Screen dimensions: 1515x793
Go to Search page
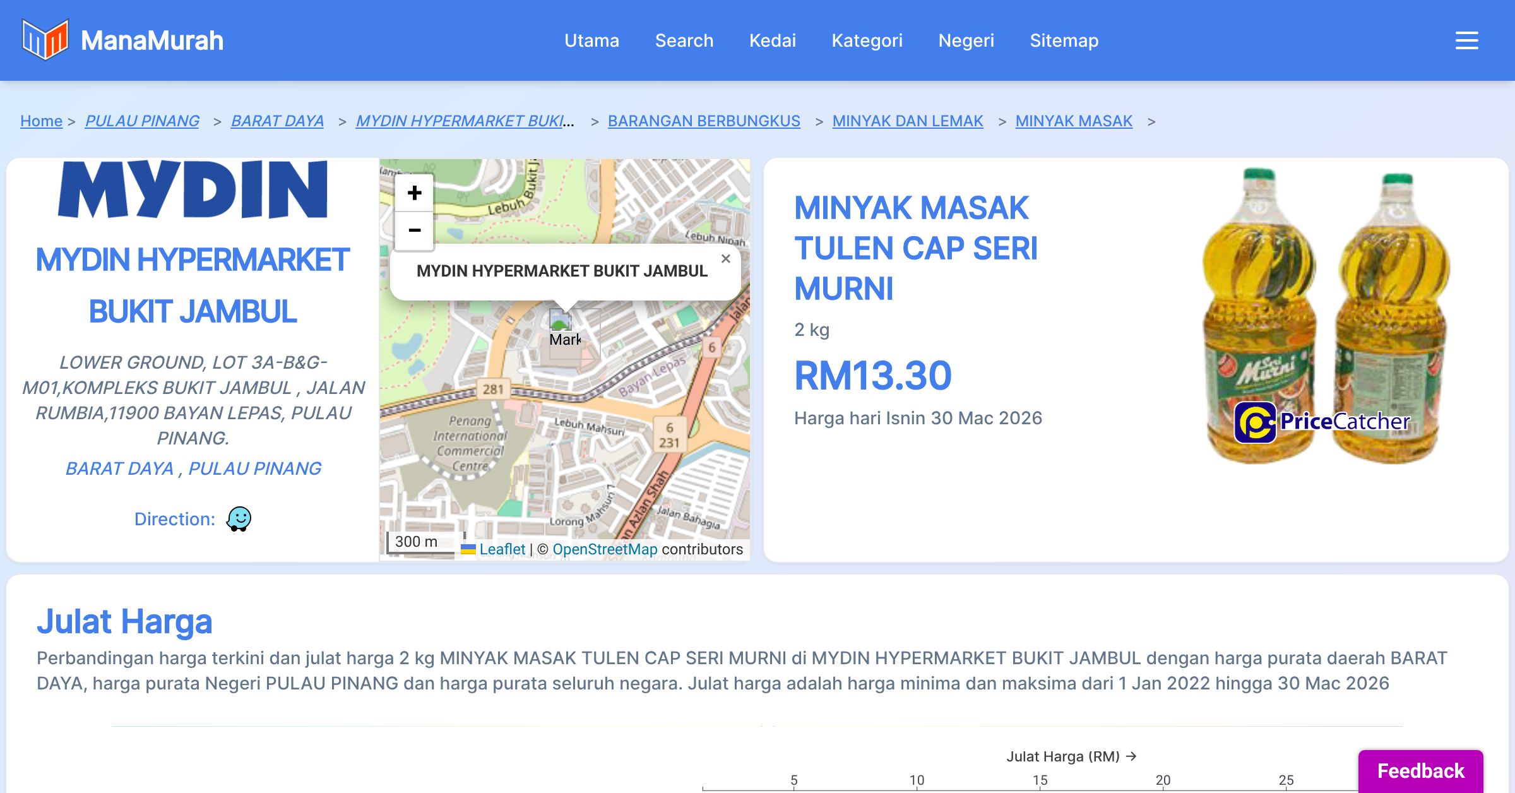click(x=684, y=40)
